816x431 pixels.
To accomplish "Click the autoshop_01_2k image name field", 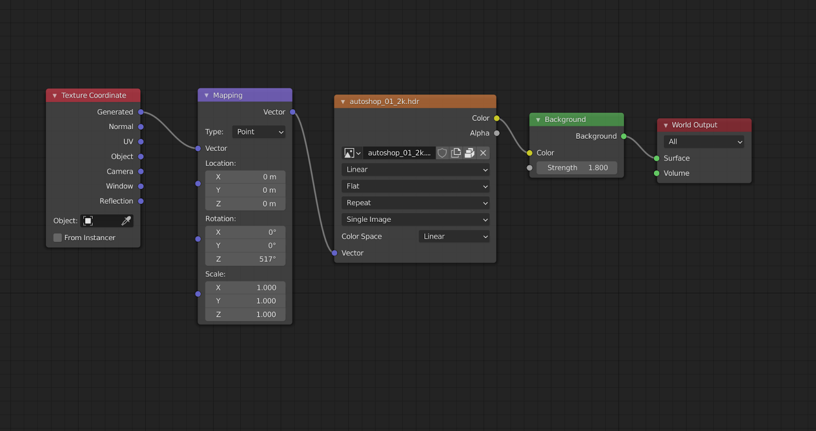I will pyautogui.click(x=399, y=153).
